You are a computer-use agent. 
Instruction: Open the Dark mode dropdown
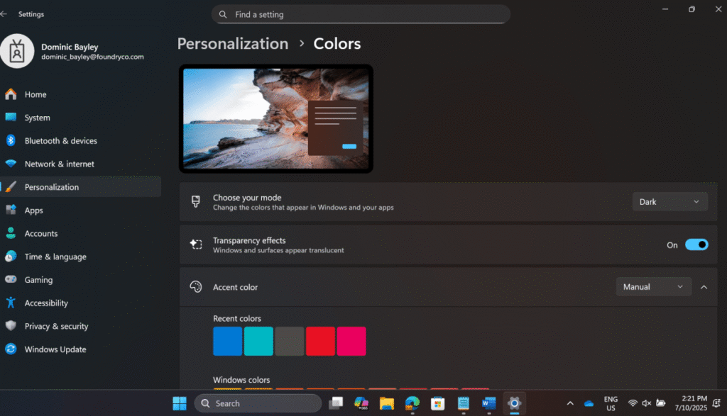669,201
